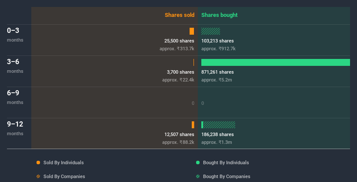
Task: Click the orange Sold By Individuals legend dot
Action: (x=38, y=162)
